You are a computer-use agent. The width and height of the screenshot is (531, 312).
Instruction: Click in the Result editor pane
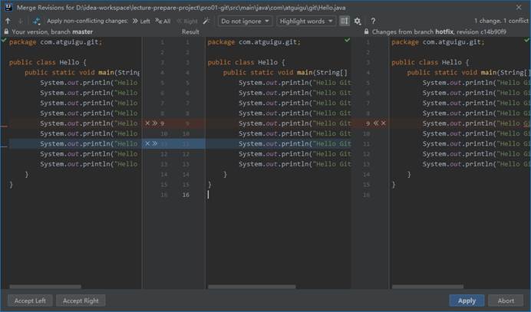pos(276,230)
